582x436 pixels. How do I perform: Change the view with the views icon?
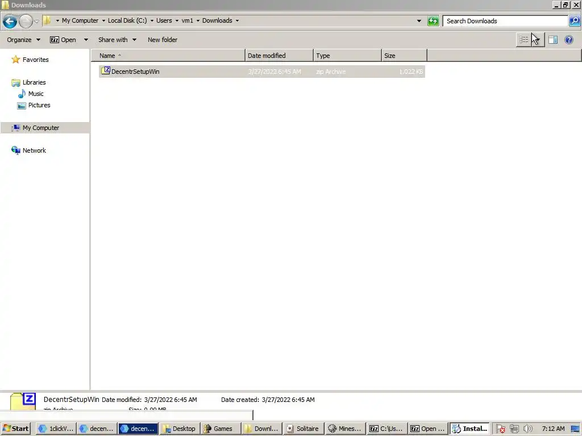(523, 40)
